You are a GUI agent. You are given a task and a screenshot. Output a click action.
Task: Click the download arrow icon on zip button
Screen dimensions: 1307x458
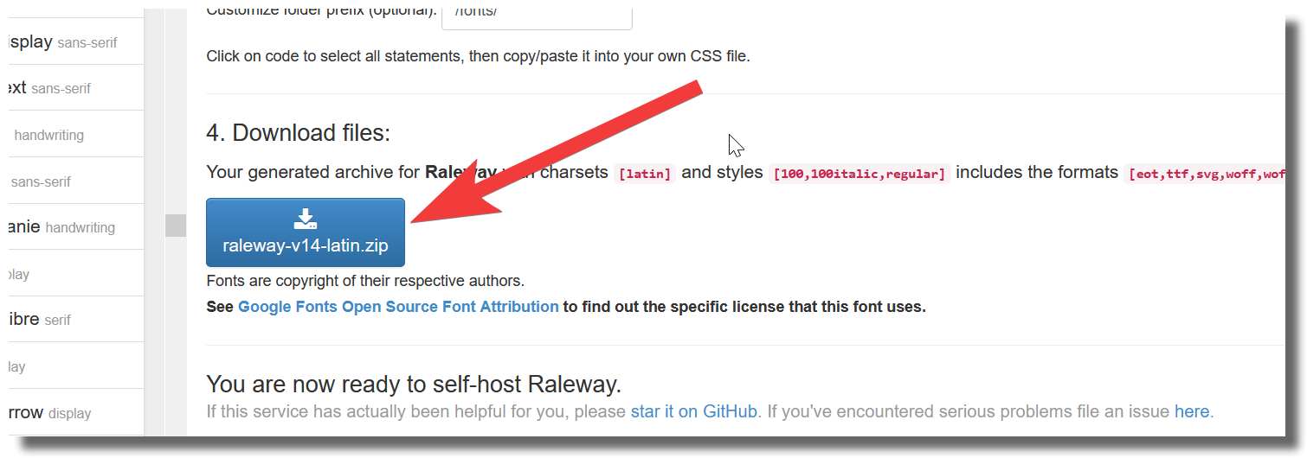click(x=305, y=219)
